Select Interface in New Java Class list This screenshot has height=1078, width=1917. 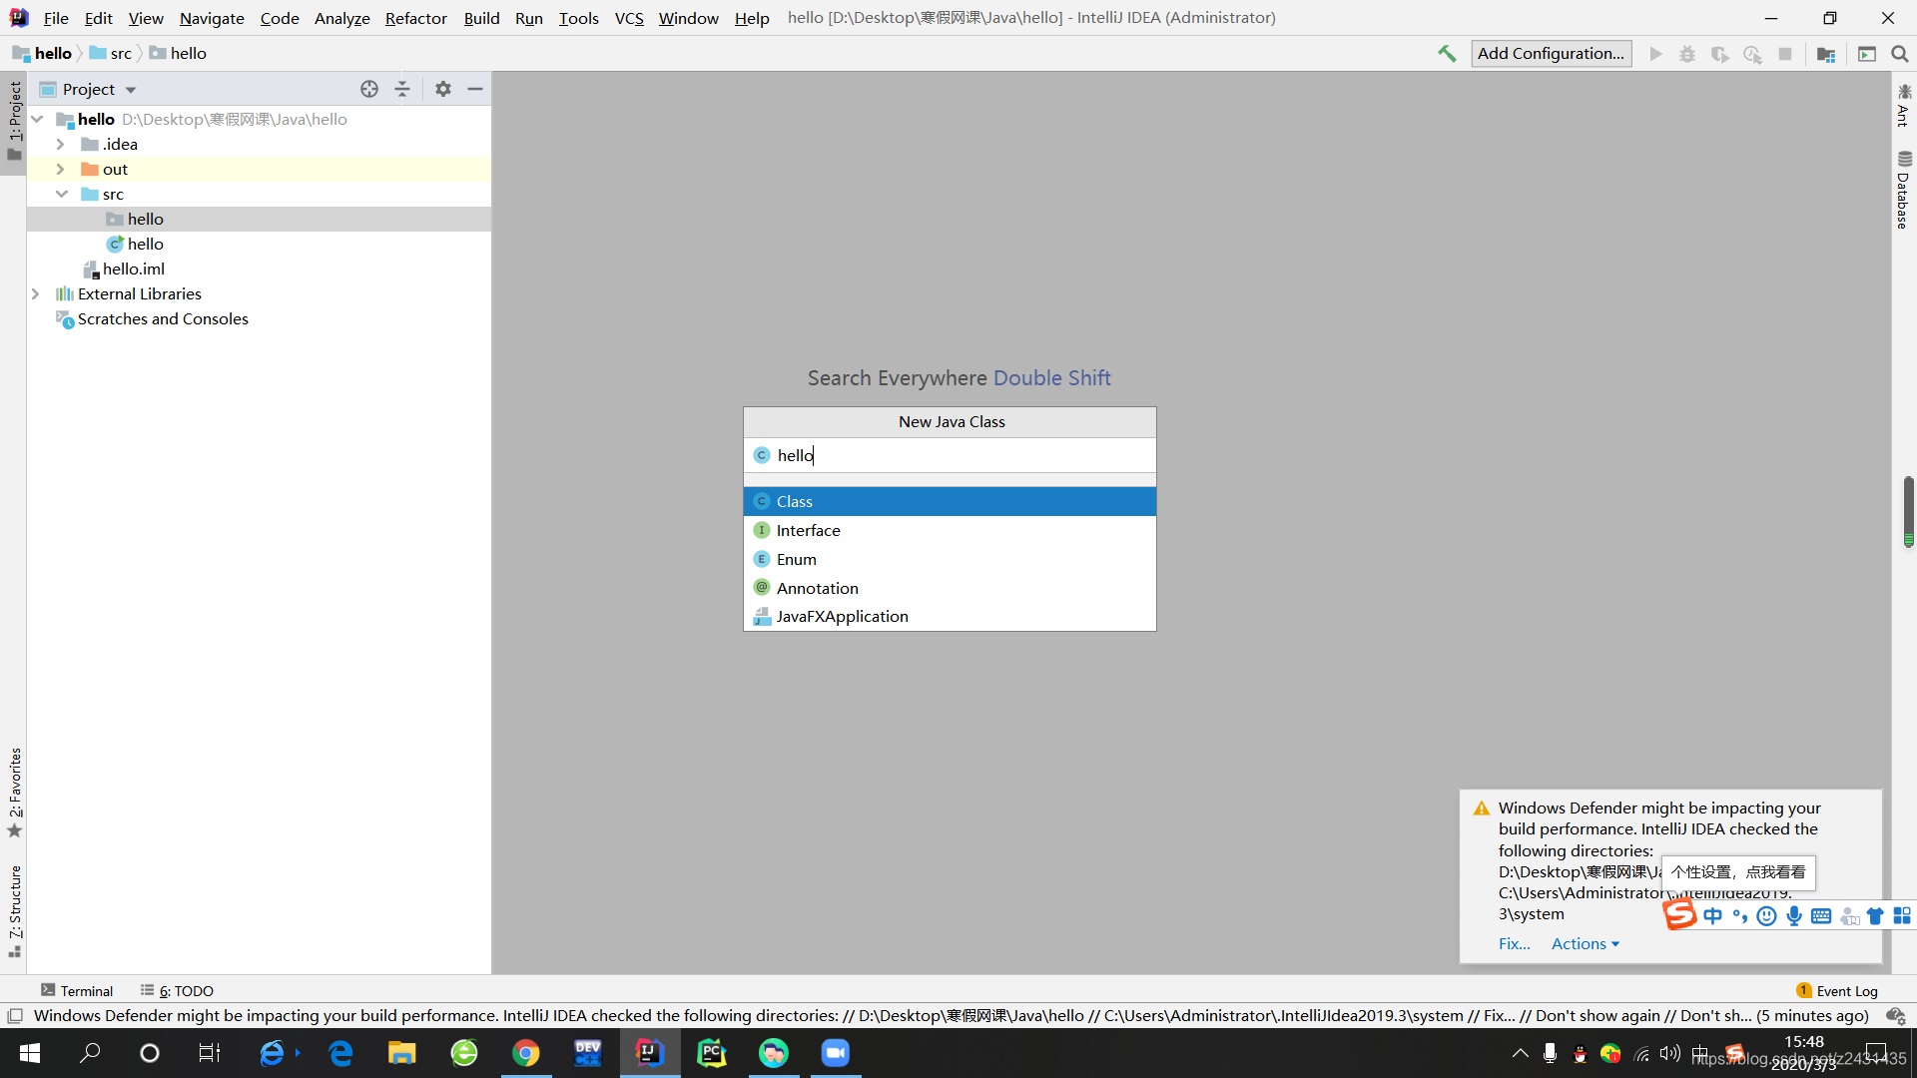pos(950,530)
